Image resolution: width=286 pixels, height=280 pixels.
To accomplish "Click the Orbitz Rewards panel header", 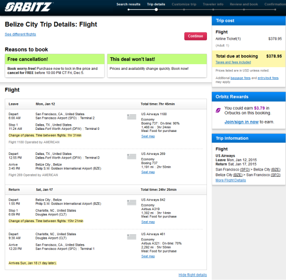I will point(249,96).
